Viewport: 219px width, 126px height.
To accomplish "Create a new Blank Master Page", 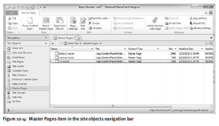I will click(46, 23).
